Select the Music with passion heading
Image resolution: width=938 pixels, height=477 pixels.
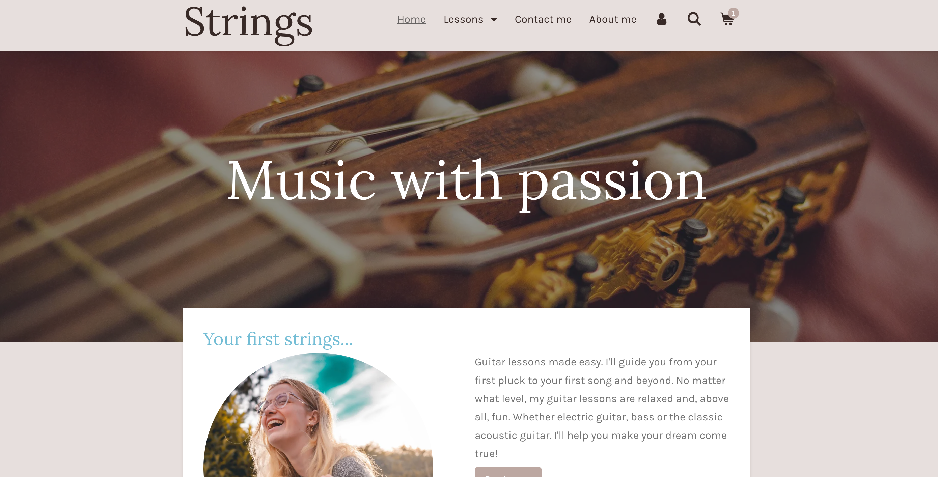tap(467, 181)
